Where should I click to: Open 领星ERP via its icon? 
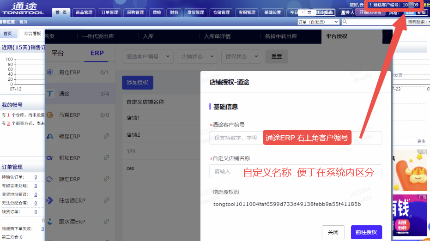50,136
